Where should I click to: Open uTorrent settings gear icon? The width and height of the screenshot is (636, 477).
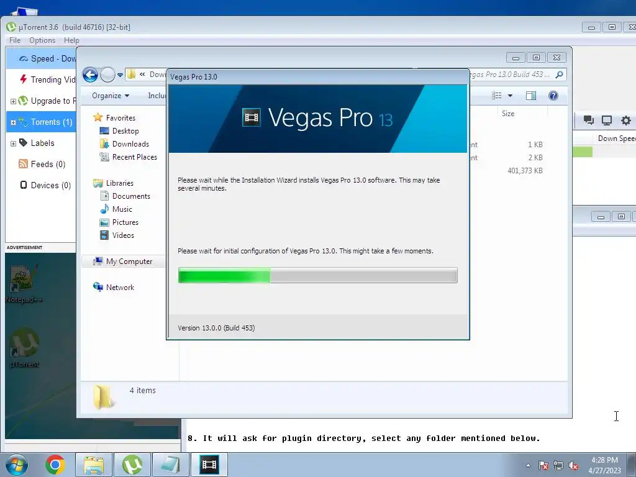[626, 120]
